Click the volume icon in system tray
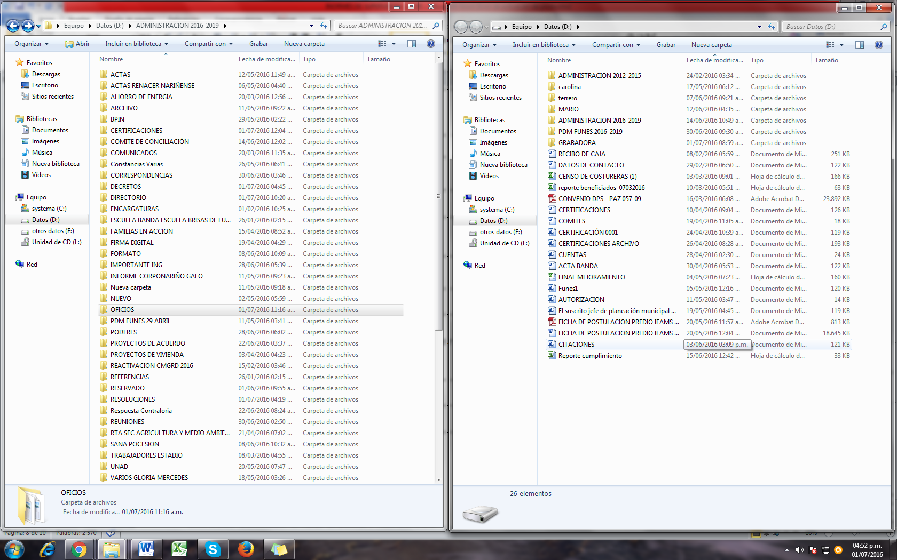897x560 pixels. pos(799,550)
